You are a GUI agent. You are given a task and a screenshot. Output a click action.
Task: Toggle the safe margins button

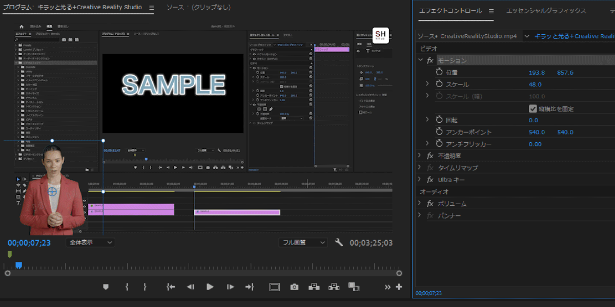(x=275, y=287)
